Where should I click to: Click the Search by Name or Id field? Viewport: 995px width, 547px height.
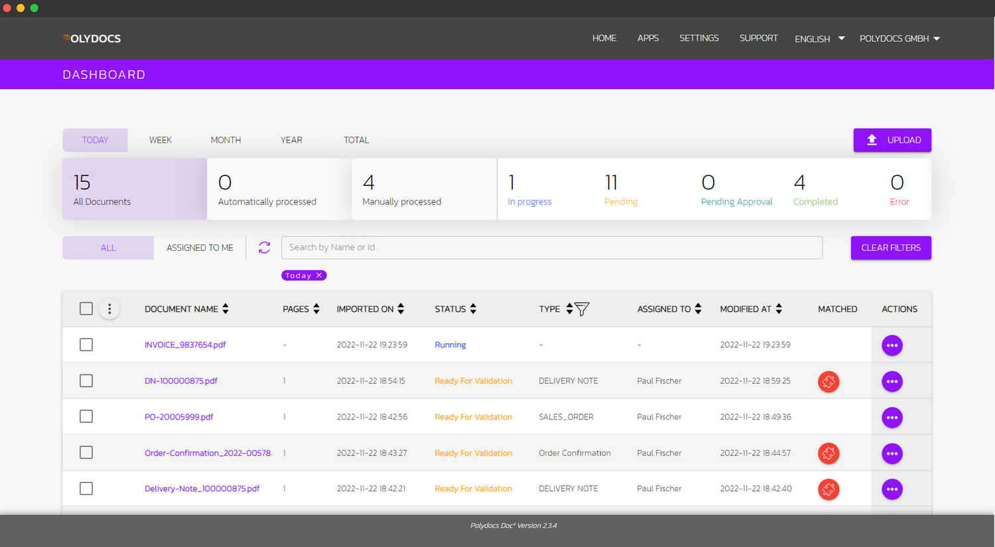point(552,247)
